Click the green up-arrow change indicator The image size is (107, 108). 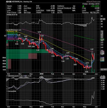click(x=83, y=6)
